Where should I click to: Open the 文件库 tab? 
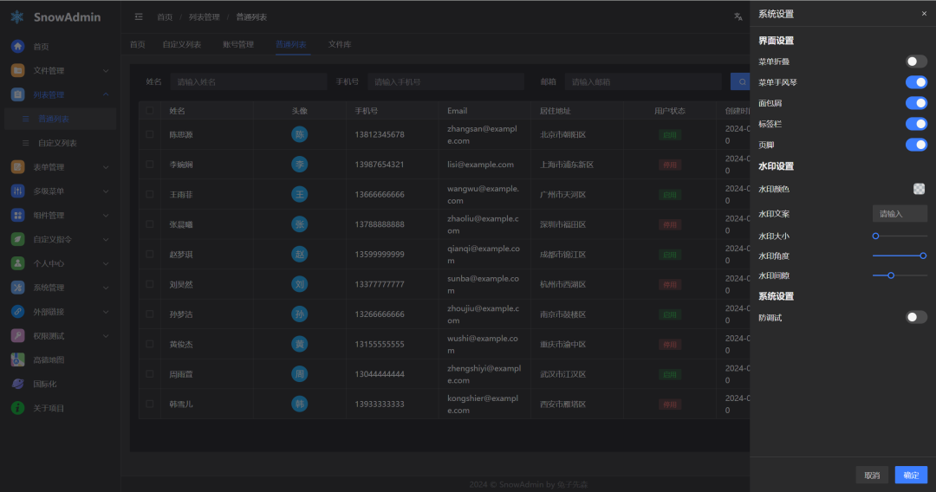click(x=340, y=44)
